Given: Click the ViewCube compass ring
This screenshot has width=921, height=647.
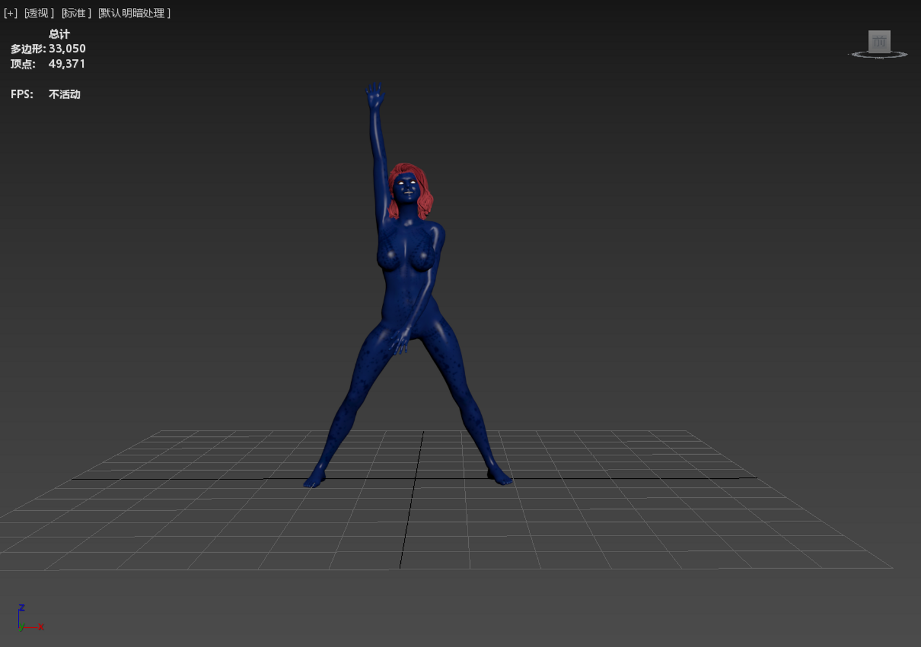Looking at the screenshot, I should coord(879,55).
